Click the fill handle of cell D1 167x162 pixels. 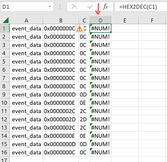[x=111, y=32]
